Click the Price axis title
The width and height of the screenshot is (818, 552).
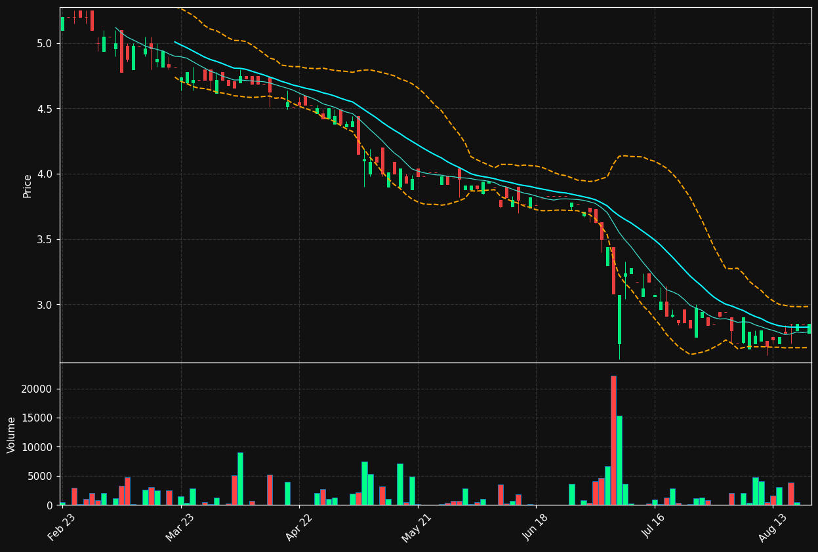28,186
